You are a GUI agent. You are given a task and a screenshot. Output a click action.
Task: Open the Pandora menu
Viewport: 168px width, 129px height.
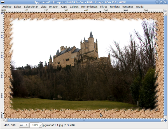tap(115, 6)
